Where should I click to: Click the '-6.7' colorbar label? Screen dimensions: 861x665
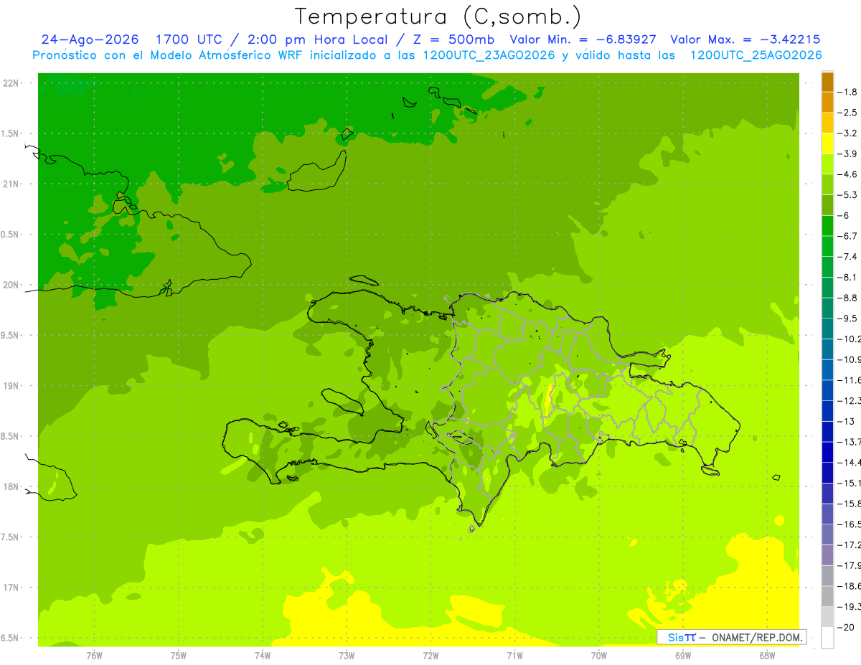pyautogui.click(x=847, y=236)
